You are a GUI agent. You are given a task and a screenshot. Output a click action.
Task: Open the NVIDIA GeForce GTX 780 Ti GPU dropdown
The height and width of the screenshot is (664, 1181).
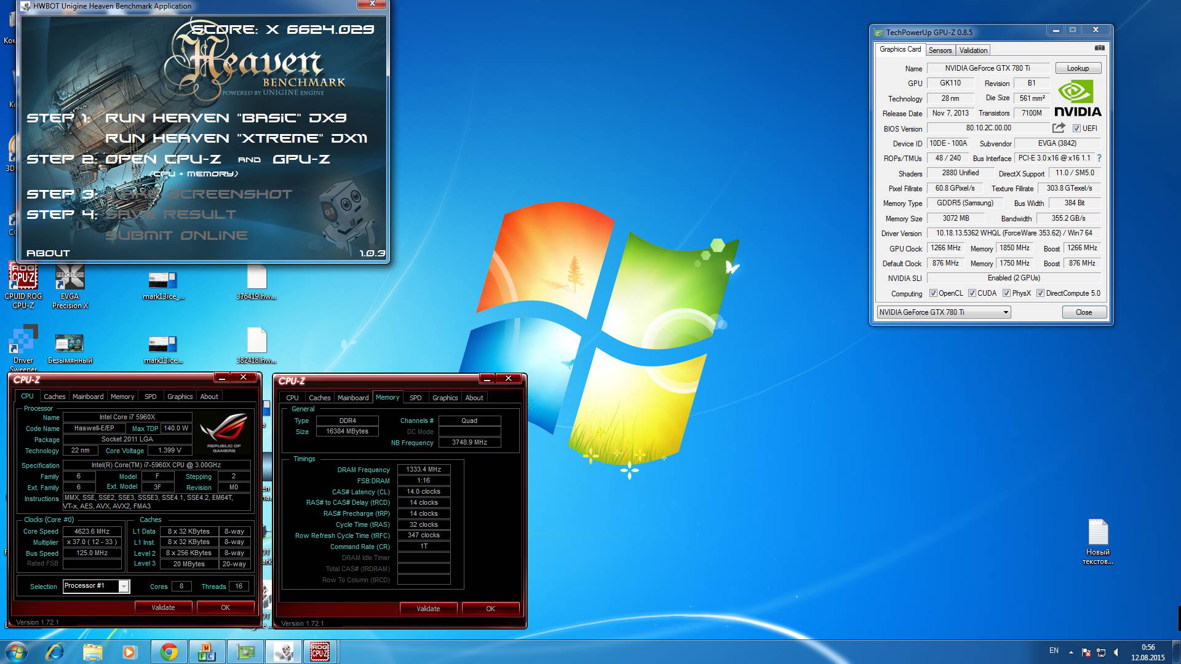click(x=944, y=312)
